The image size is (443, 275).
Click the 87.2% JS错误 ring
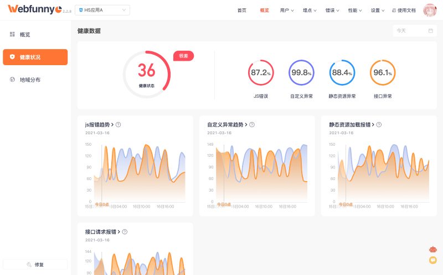point(261,72)
